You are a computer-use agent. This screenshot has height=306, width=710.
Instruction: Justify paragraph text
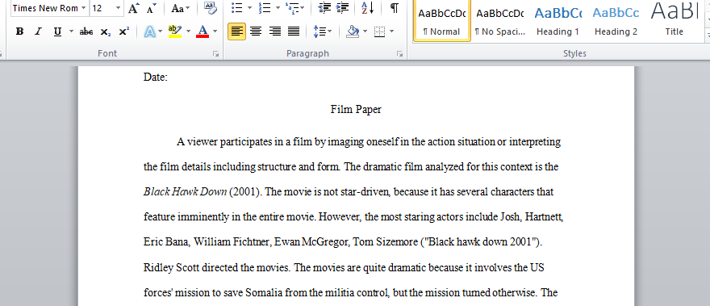click(x=294, y=31)
